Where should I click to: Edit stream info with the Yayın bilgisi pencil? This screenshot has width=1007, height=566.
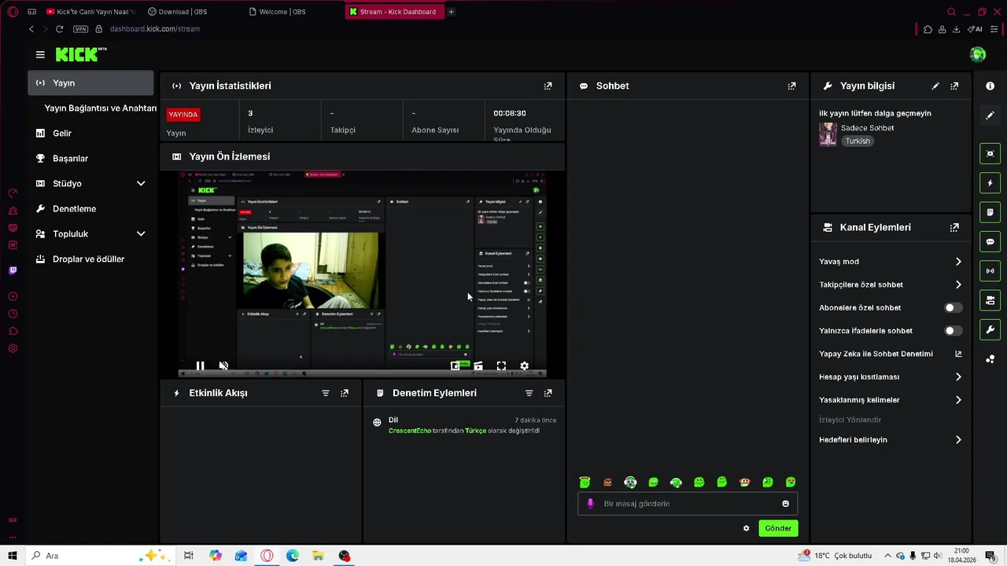tap(935, 86)
